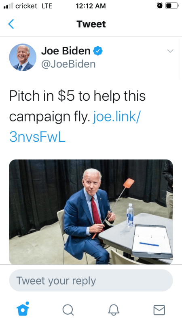Expand the tweet options chevron
Image resolution: width=182 pixels, height=324 pixels.
click(170, 51)
